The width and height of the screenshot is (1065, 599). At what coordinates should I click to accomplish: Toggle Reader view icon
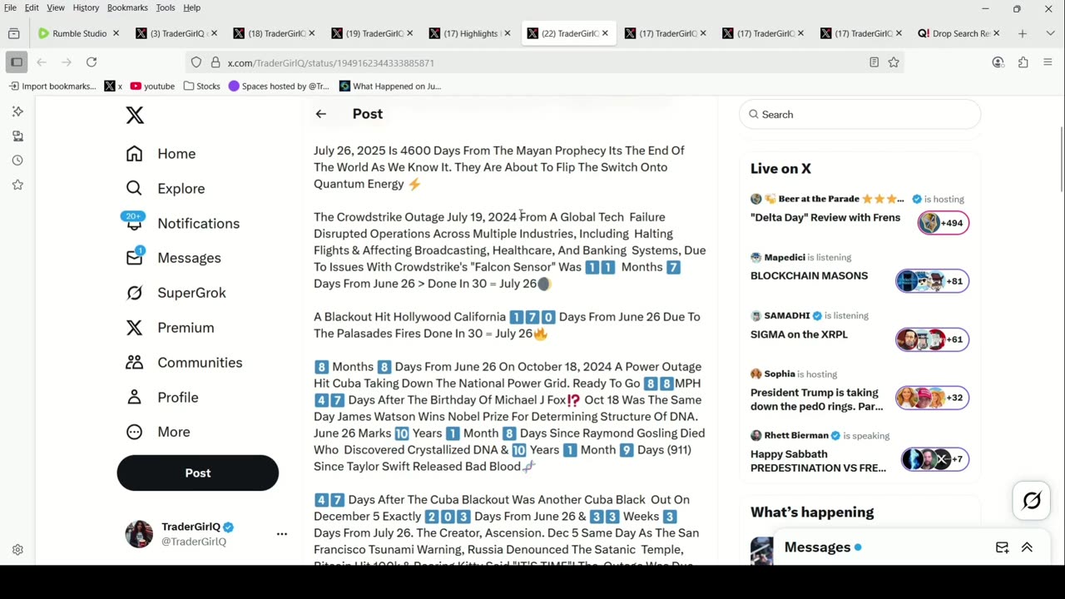coord(874,62)
